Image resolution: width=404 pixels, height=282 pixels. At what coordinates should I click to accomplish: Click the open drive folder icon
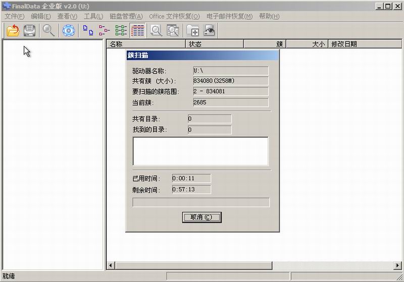pyautogui.click(x=13, y=31)
